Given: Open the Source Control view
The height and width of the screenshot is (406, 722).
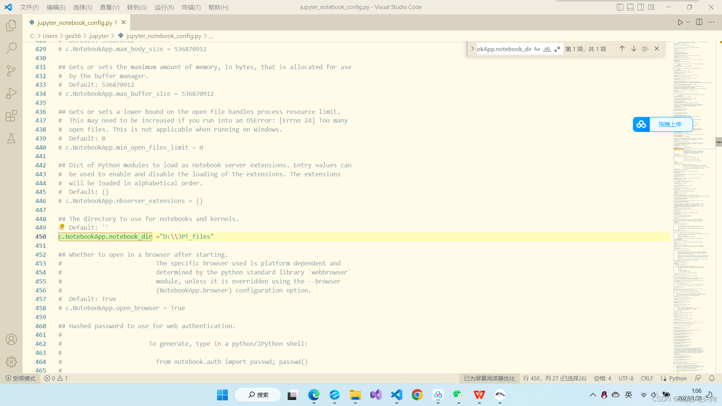Looking at the screenshot, I should [11, 71].
